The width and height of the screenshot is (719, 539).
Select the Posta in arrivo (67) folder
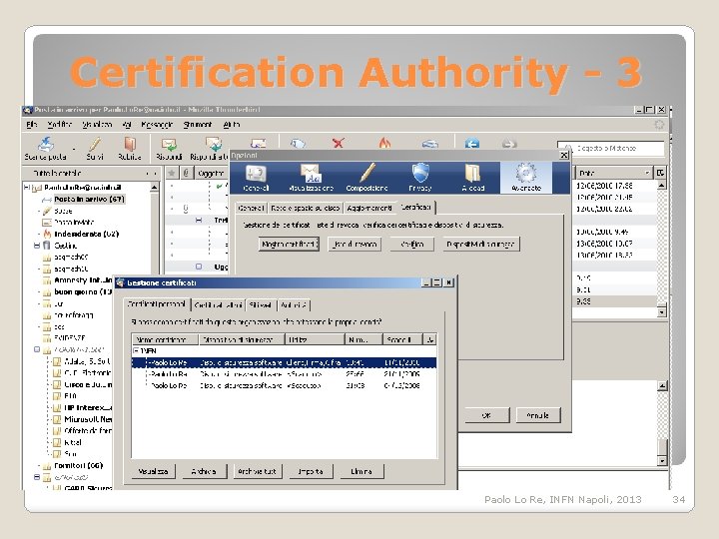pos(89,199)
